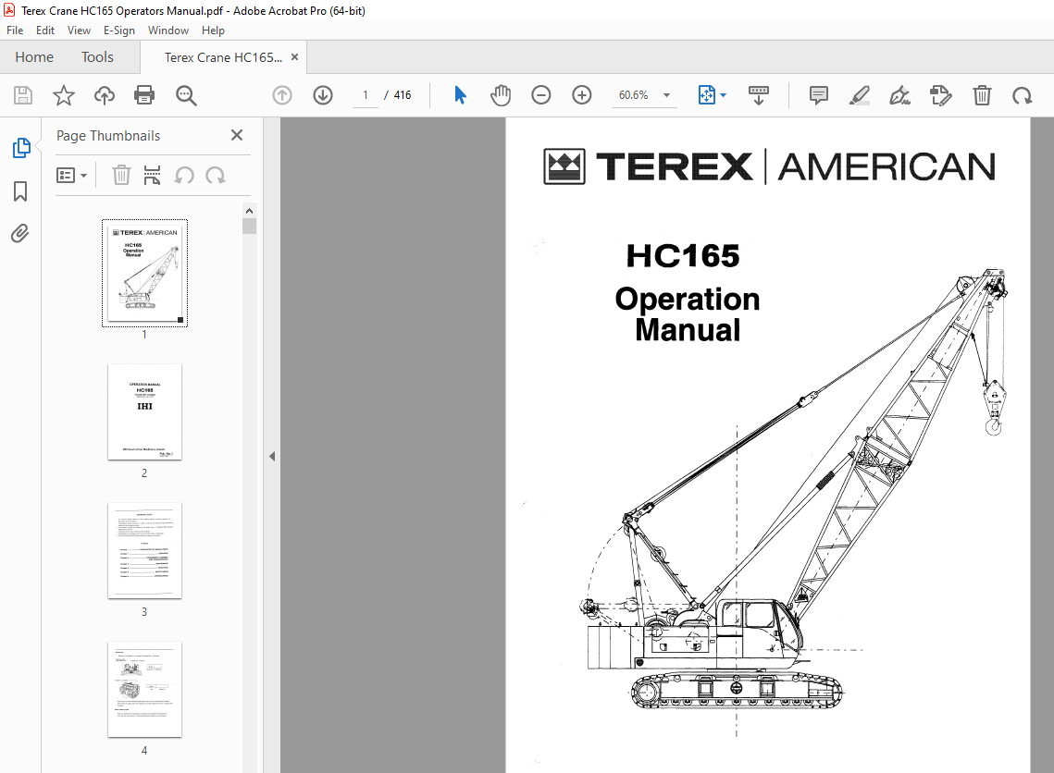Select page 4 thumbnail
The width and height of the screenshot is (1054, 773).
144,690
